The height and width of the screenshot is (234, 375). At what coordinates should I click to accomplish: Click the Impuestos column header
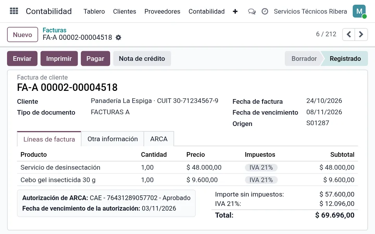260,154
